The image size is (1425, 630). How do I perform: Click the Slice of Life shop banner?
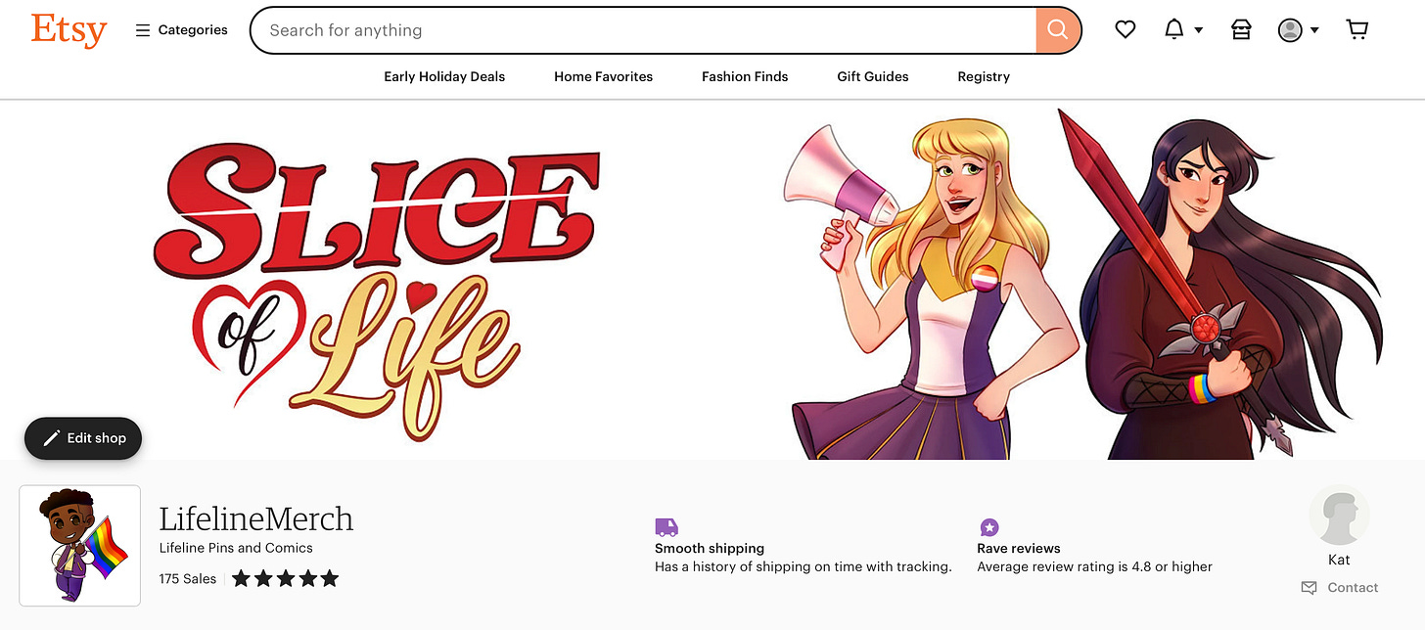(x=712, y=280)
